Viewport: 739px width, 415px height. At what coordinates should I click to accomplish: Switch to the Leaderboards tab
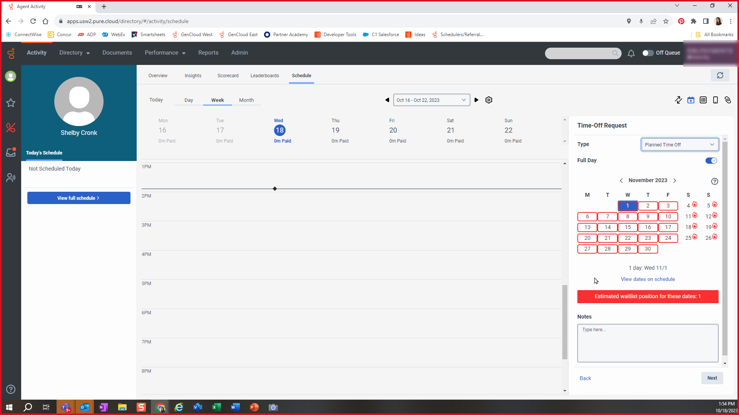(265, 76)
